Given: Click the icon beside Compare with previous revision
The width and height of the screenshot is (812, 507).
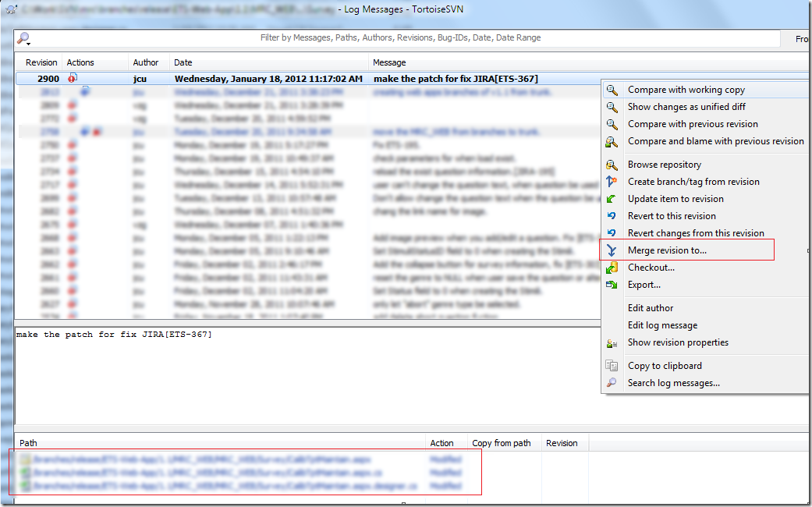Looking at the screenshot, I should click(612, 124).
